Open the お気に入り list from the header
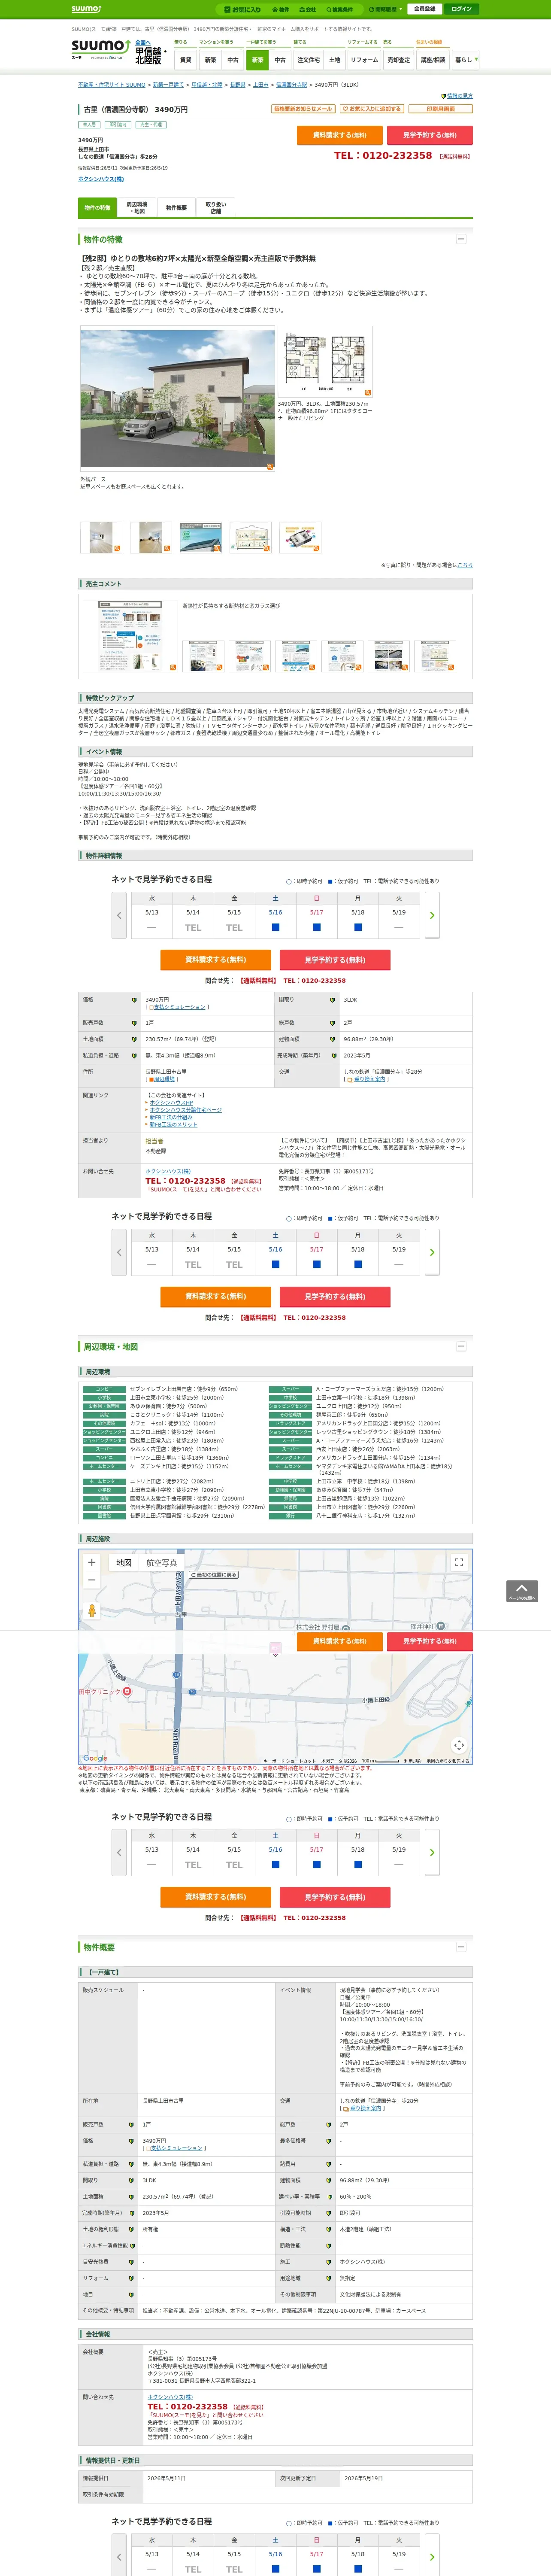 243,9
